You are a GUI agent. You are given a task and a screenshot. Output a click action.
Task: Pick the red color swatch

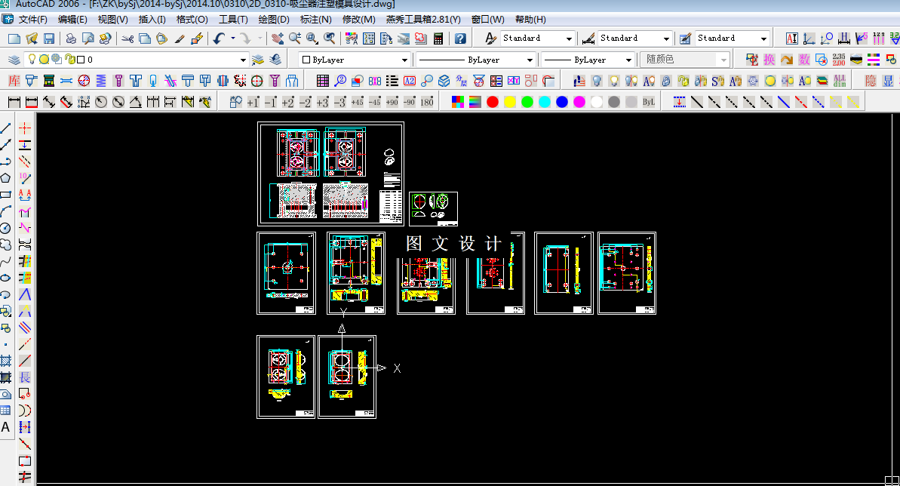coord(493,102)
